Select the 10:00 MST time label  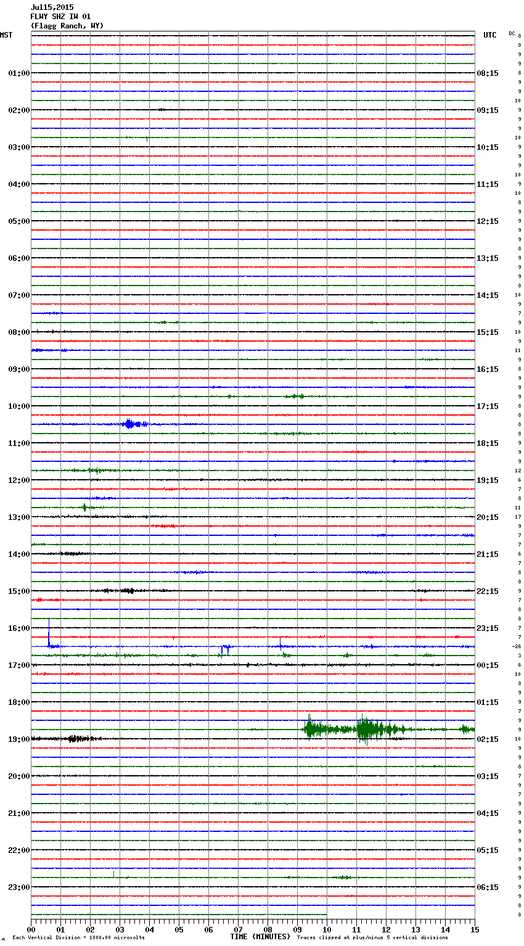[18, 406]
